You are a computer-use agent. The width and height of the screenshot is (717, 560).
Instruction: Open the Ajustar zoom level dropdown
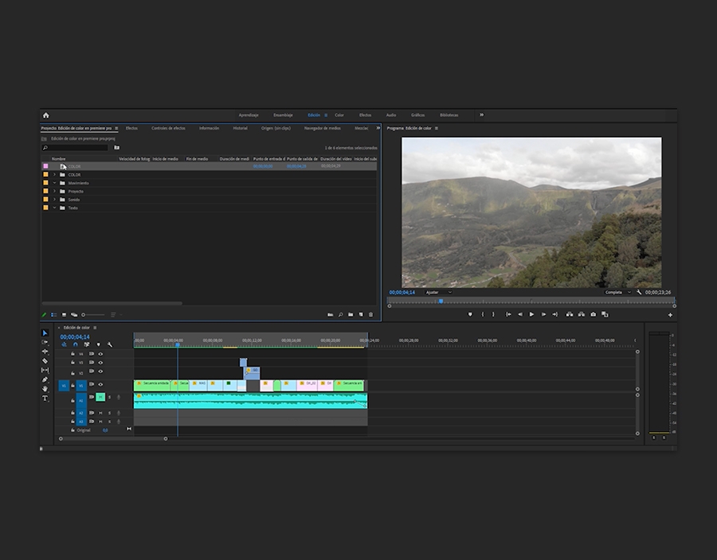click(x=438, y=292)
